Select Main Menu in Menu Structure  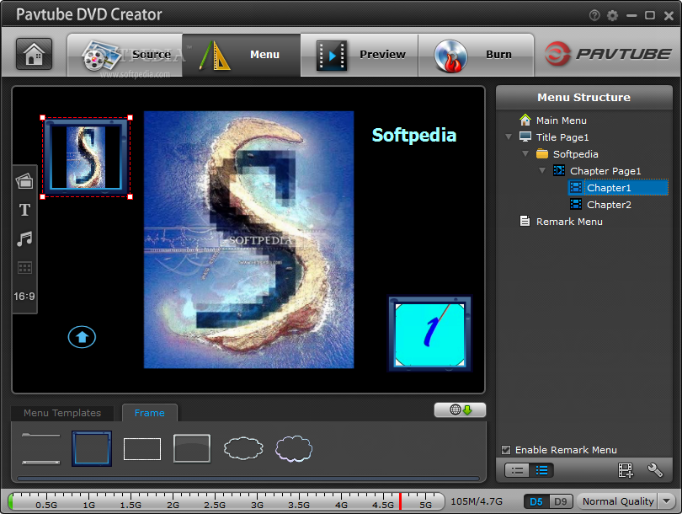[561, 120]
